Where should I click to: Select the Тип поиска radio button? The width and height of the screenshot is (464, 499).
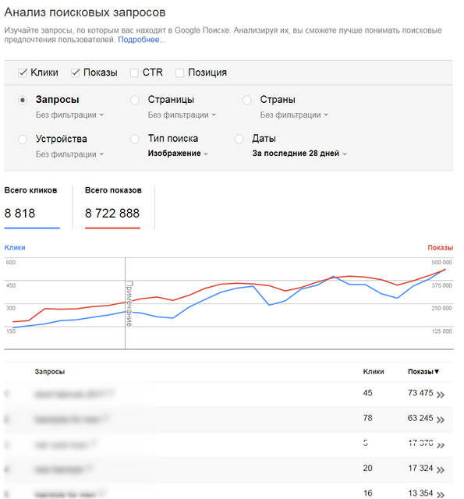(x=135, y=139)
